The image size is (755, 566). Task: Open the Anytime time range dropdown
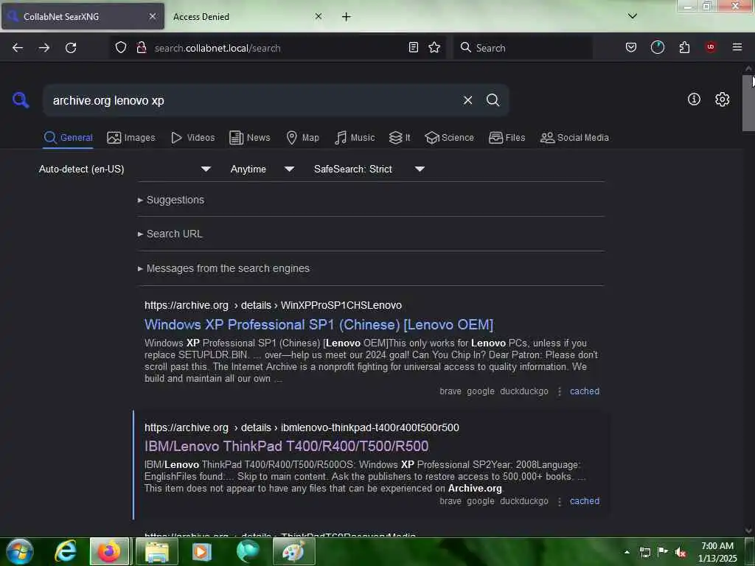click(262, 169)
